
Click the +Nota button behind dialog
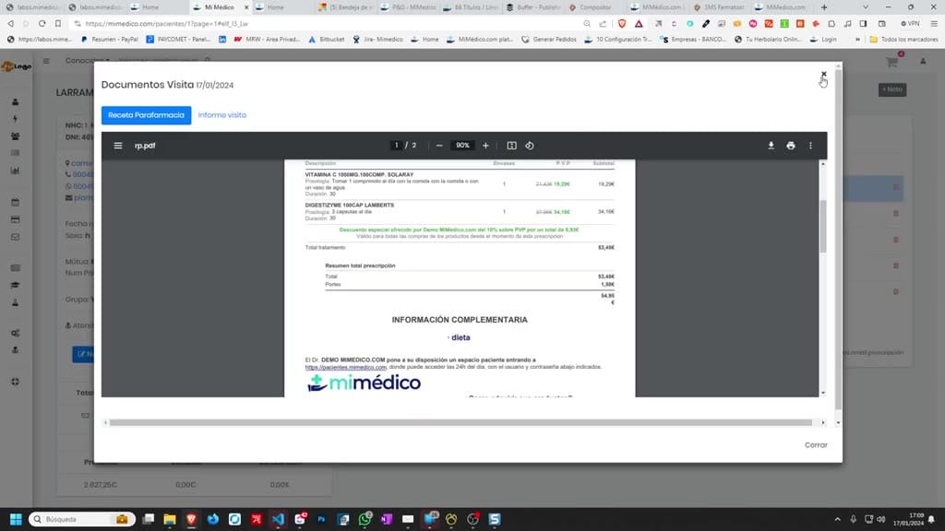(x=892, y=89)
